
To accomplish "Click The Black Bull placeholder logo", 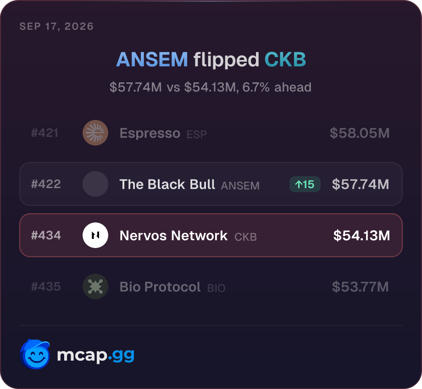I will [x=95, y=184].
